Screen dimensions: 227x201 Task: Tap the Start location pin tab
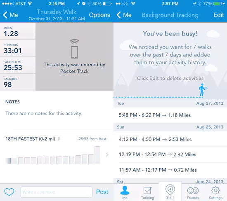coord(170,192)
